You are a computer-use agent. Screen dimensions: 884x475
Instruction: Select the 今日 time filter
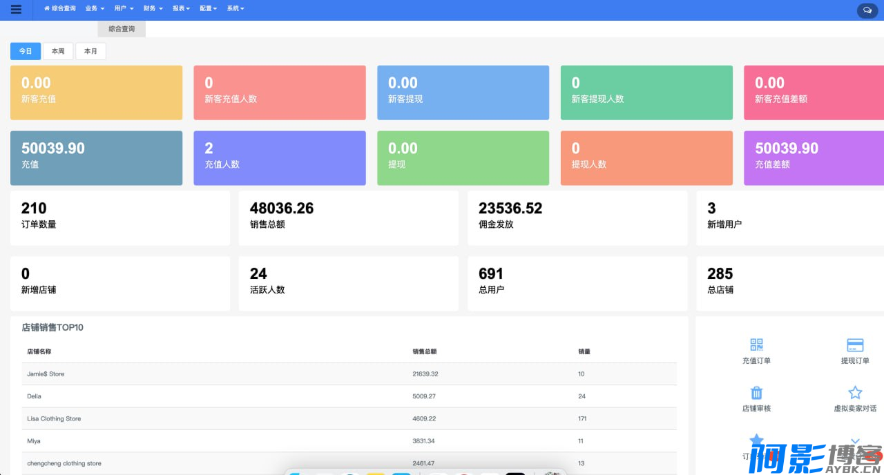coord(26,51)
